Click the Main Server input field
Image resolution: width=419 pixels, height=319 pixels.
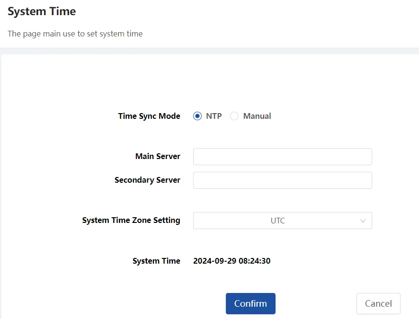(x=283, y=157)
